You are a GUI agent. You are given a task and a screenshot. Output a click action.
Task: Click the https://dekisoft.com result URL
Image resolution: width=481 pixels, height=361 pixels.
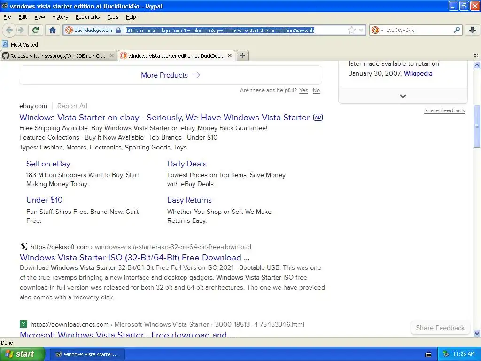pyautogui.click(x=60, y=247)
